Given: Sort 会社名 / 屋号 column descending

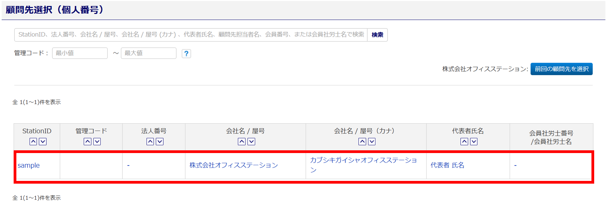Looking at the screenshot, I should (251, 142).
